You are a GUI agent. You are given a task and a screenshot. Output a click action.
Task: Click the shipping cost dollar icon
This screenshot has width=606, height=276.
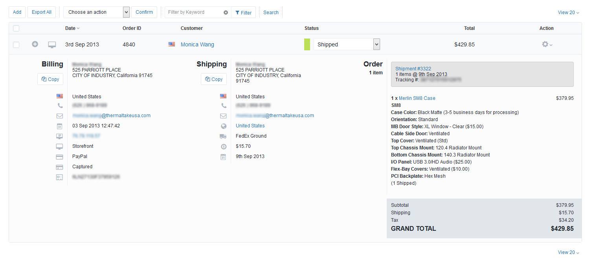tap(224, 147)
